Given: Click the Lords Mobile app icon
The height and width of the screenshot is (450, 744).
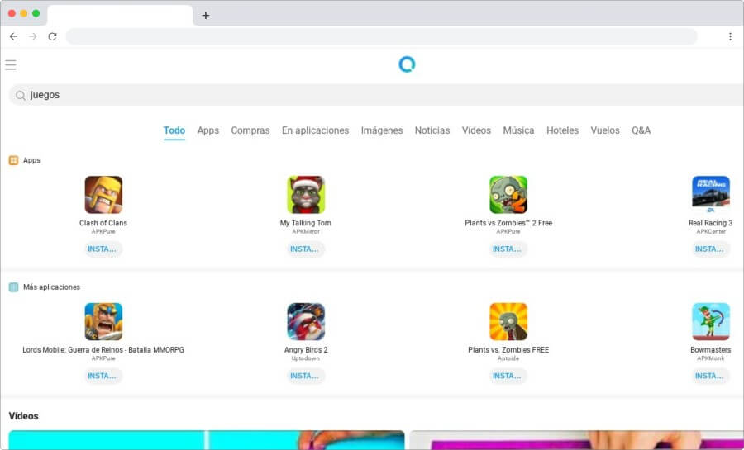Looking at the screenshot, I should point(103,322).
